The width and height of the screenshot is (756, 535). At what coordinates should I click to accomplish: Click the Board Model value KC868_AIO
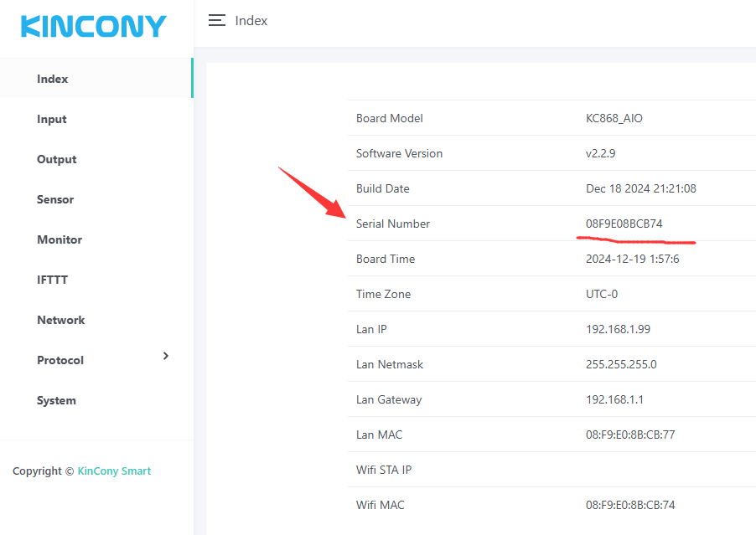pos(614,118)
